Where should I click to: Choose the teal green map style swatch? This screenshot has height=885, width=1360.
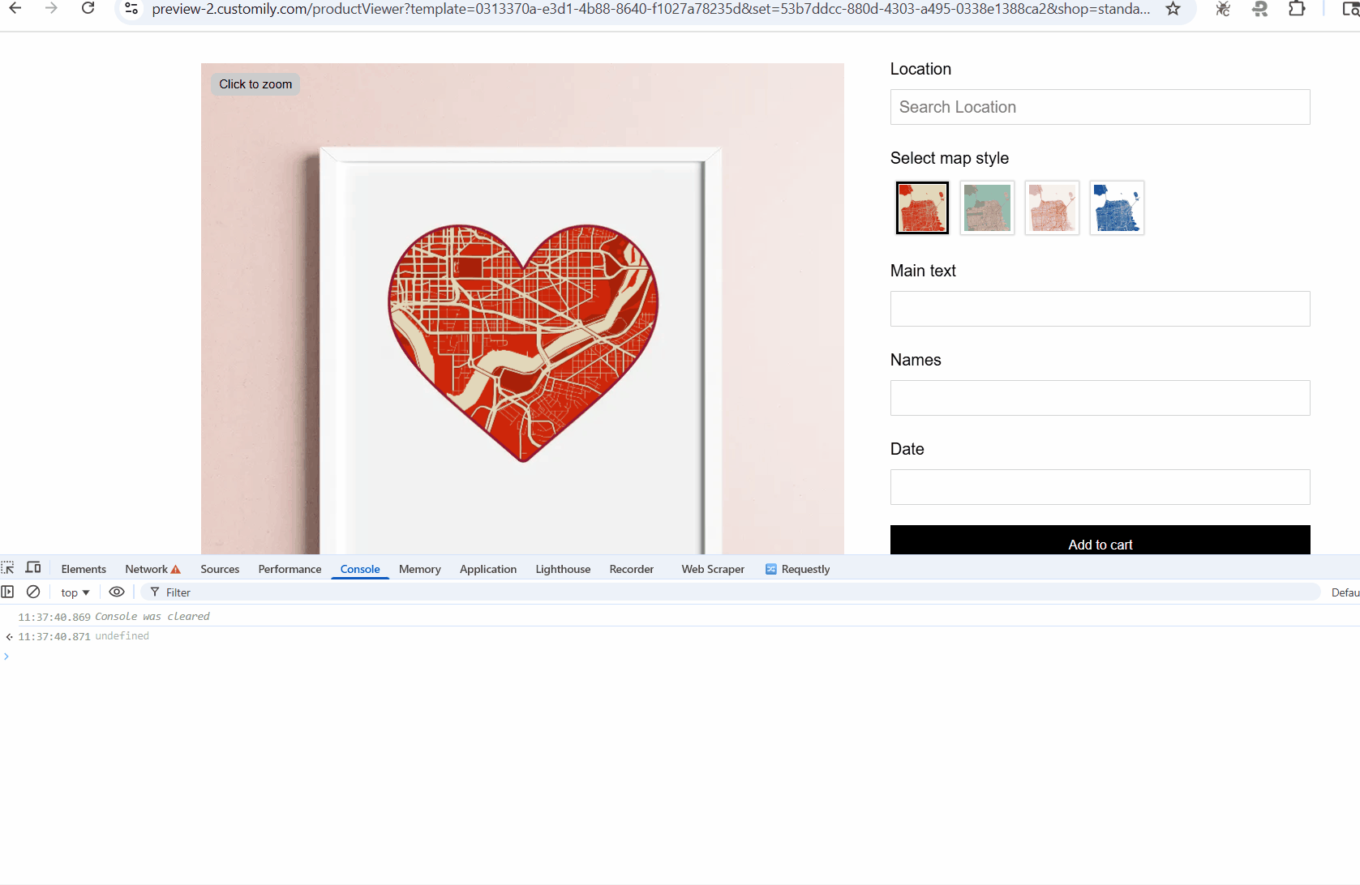tap(987, 208)
